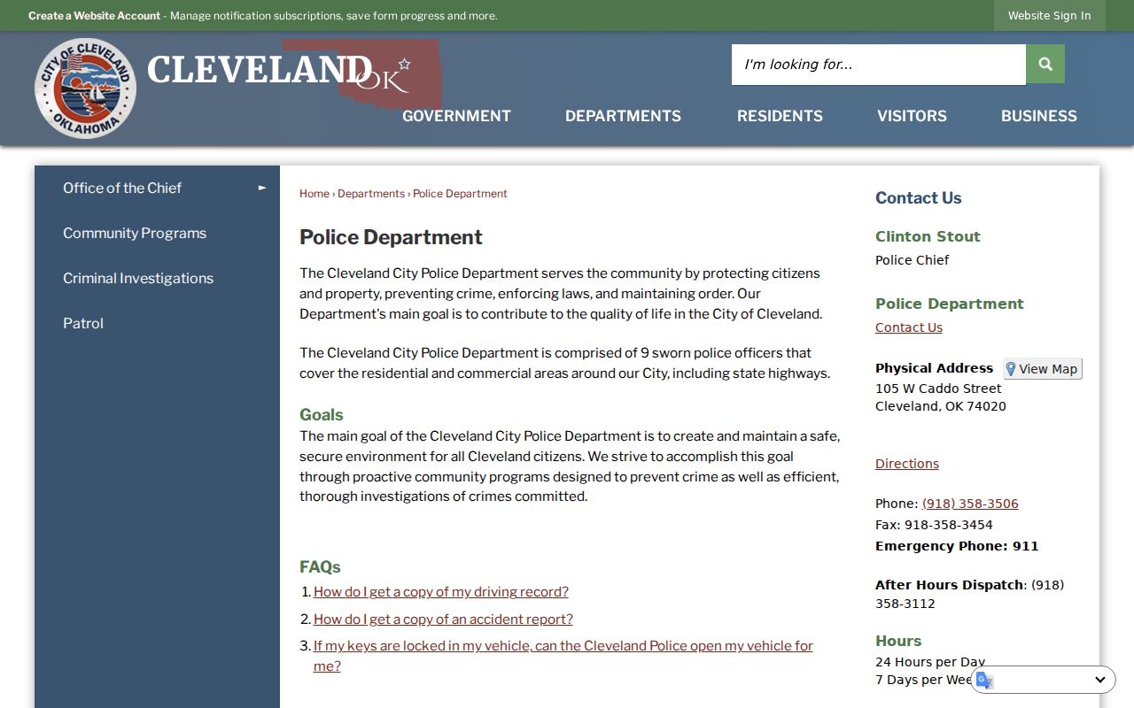Click the "Clinton Stout" contact name
The width and height of the screenshot is (1134, 708).
coord(928,236)
